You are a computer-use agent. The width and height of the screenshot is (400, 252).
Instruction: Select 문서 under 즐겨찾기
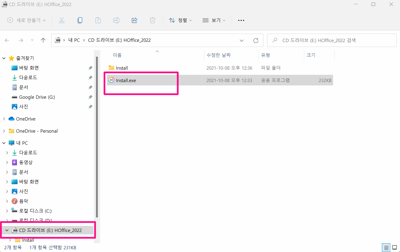pyautogui.click(x=24, y=88)
